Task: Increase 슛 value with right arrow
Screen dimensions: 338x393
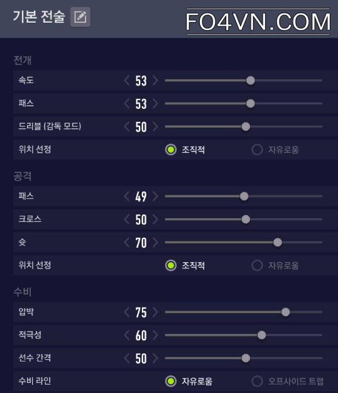Action: coord(155,243)
